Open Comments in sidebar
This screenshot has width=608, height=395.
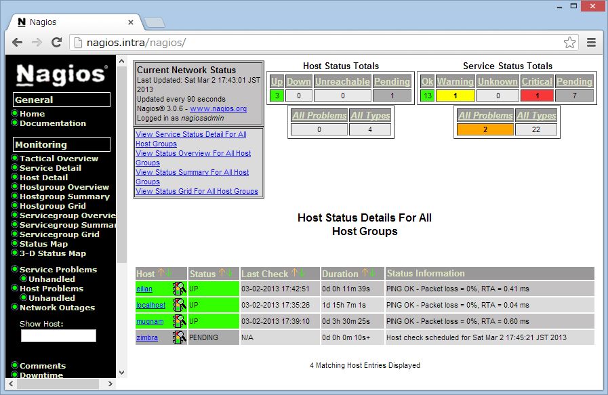pos(43,366)
